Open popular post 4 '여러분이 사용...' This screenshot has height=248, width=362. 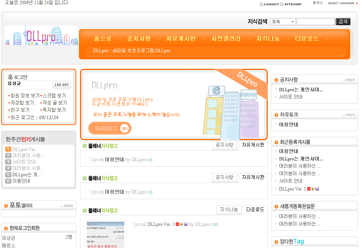[28, 168]
